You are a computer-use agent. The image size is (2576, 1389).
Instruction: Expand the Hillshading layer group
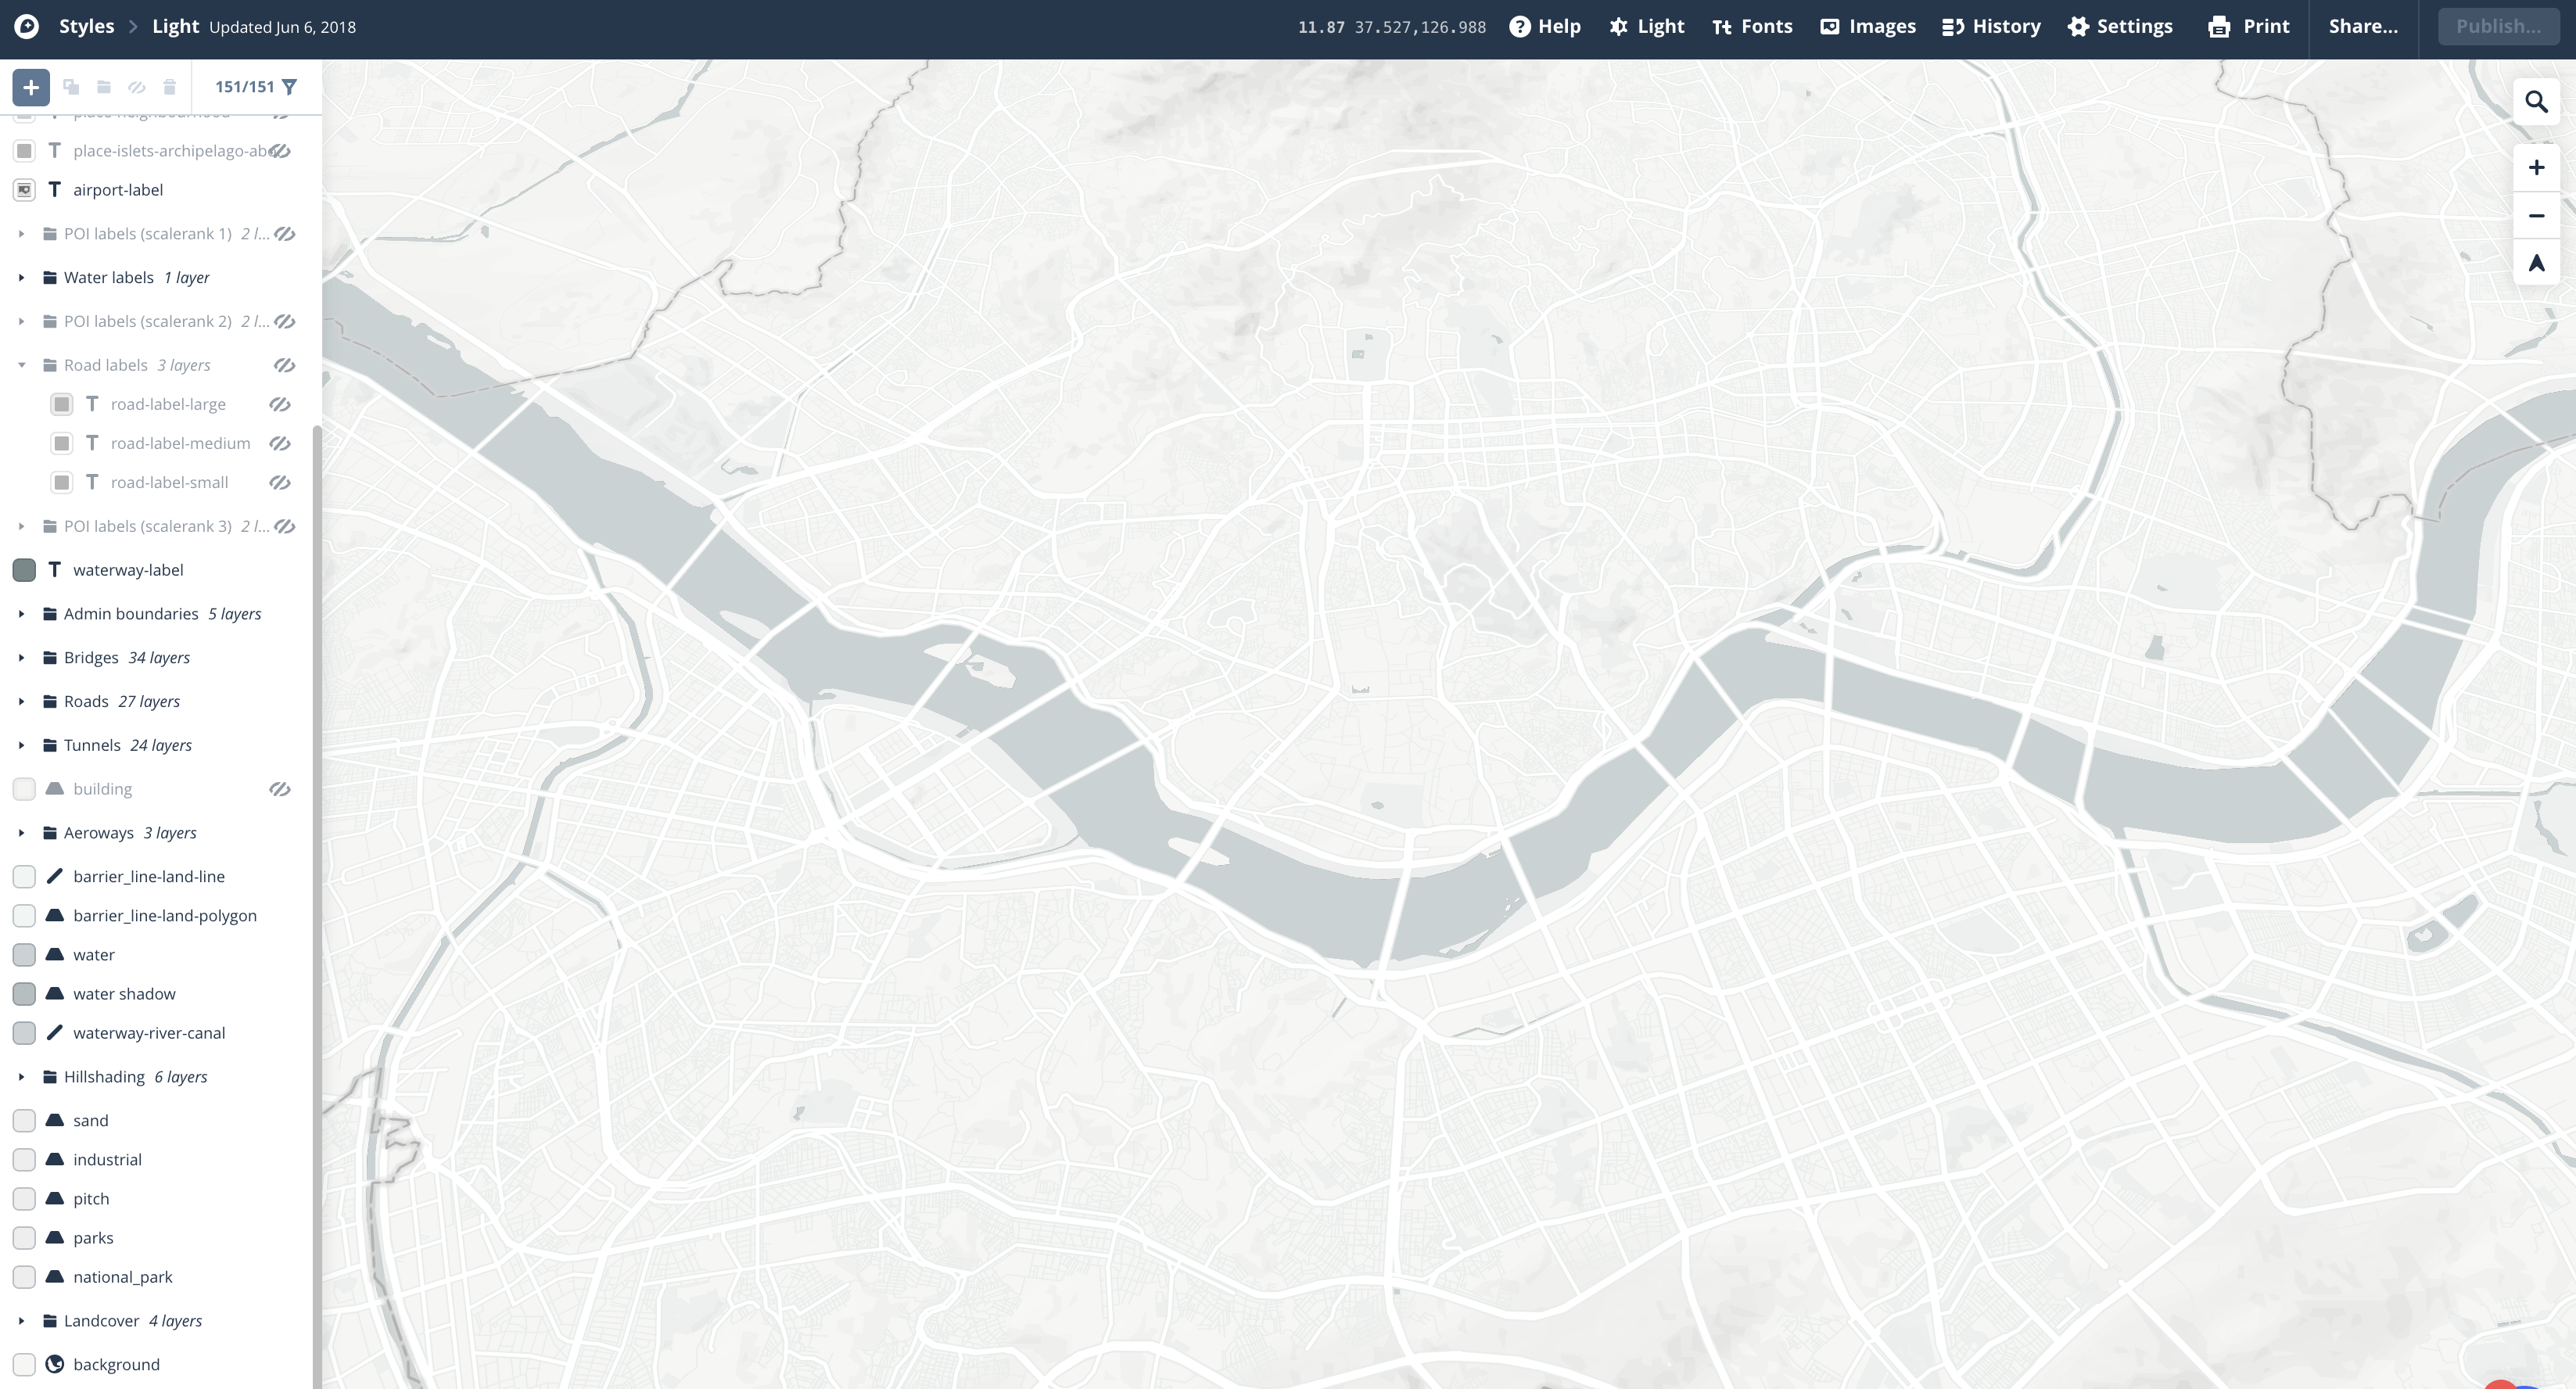point(21,1078)
